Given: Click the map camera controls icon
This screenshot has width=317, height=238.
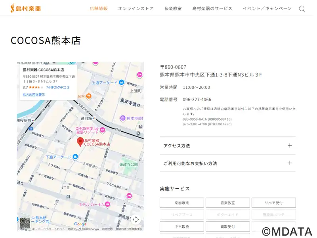Looking at the screenshot, I should [136, 219].
